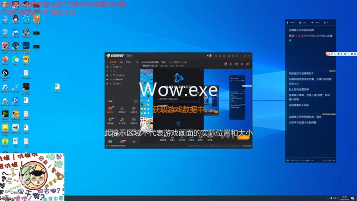Select the 全屏 1 source row
The image size is (357, 201).
(122, 84)
